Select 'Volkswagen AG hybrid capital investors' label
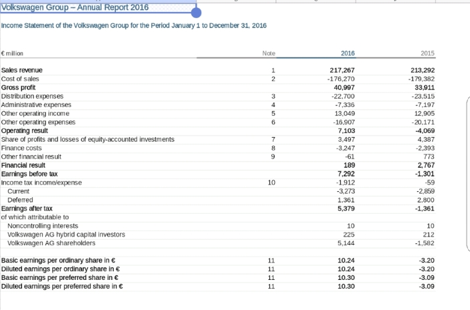The width and height of the screenshot is (470, 310). 66,235
